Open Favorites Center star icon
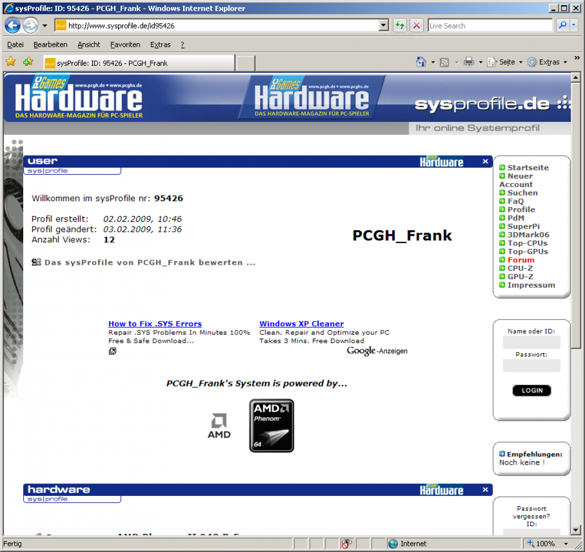Image resolution: width=585 pixels, height=552 pixels. (x=11, y=62)
